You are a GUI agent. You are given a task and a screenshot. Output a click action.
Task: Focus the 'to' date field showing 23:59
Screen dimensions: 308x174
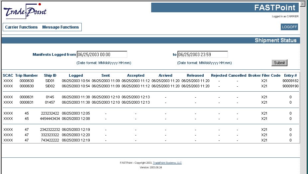coord(203,54)
